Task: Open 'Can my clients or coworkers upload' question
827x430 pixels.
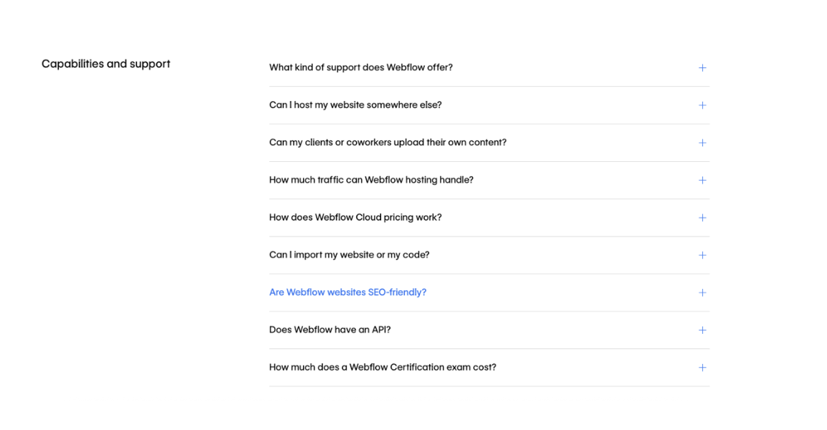Action: pos(388,143)
